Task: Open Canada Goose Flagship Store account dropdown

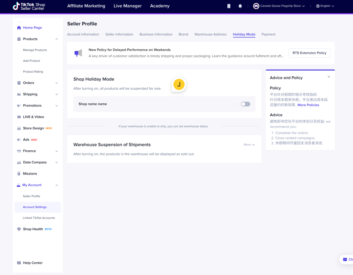Action: pyautogui.click(x=279, y=6)
